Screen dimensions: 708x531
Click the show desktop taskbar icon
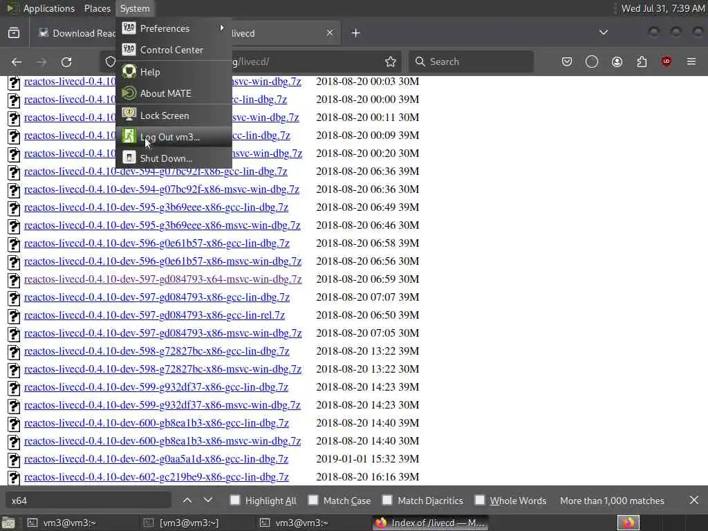point(8,523)
